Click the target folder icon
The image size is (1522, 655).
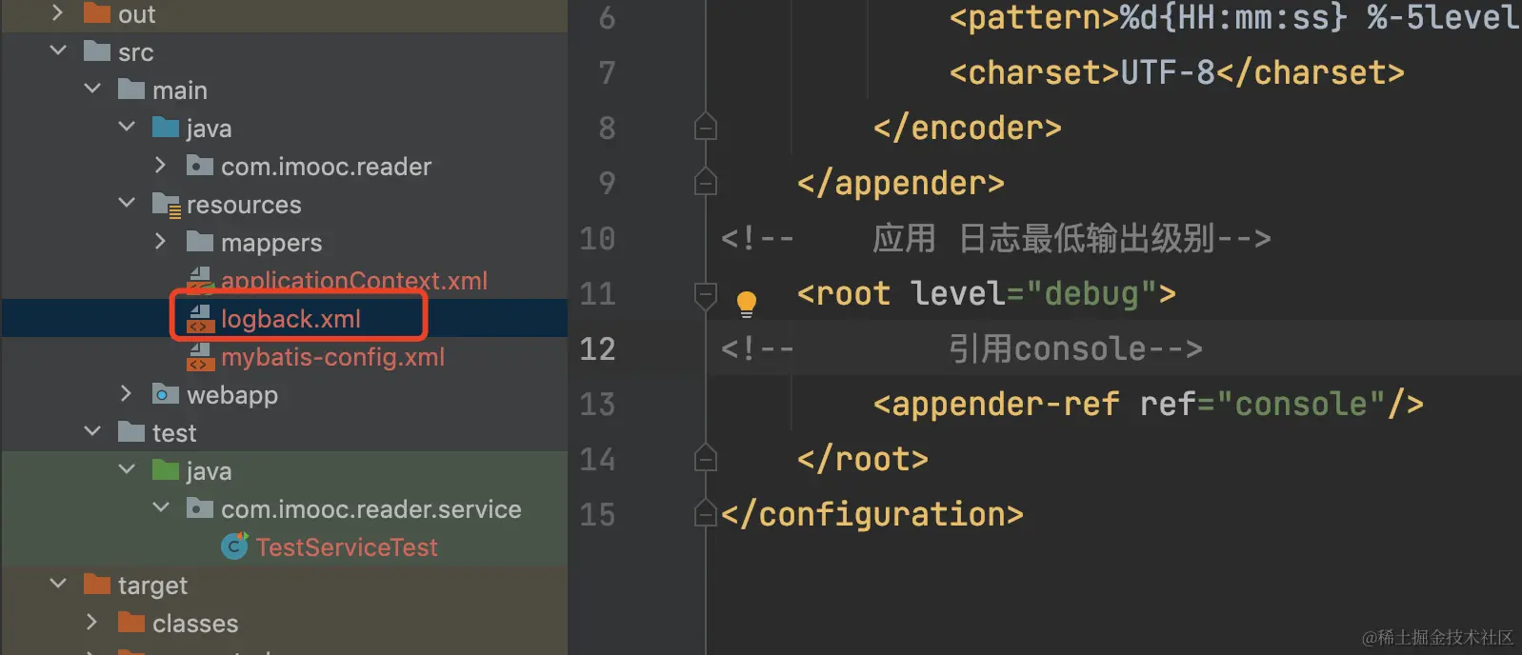pyautogui.click(x=97, y=585)
